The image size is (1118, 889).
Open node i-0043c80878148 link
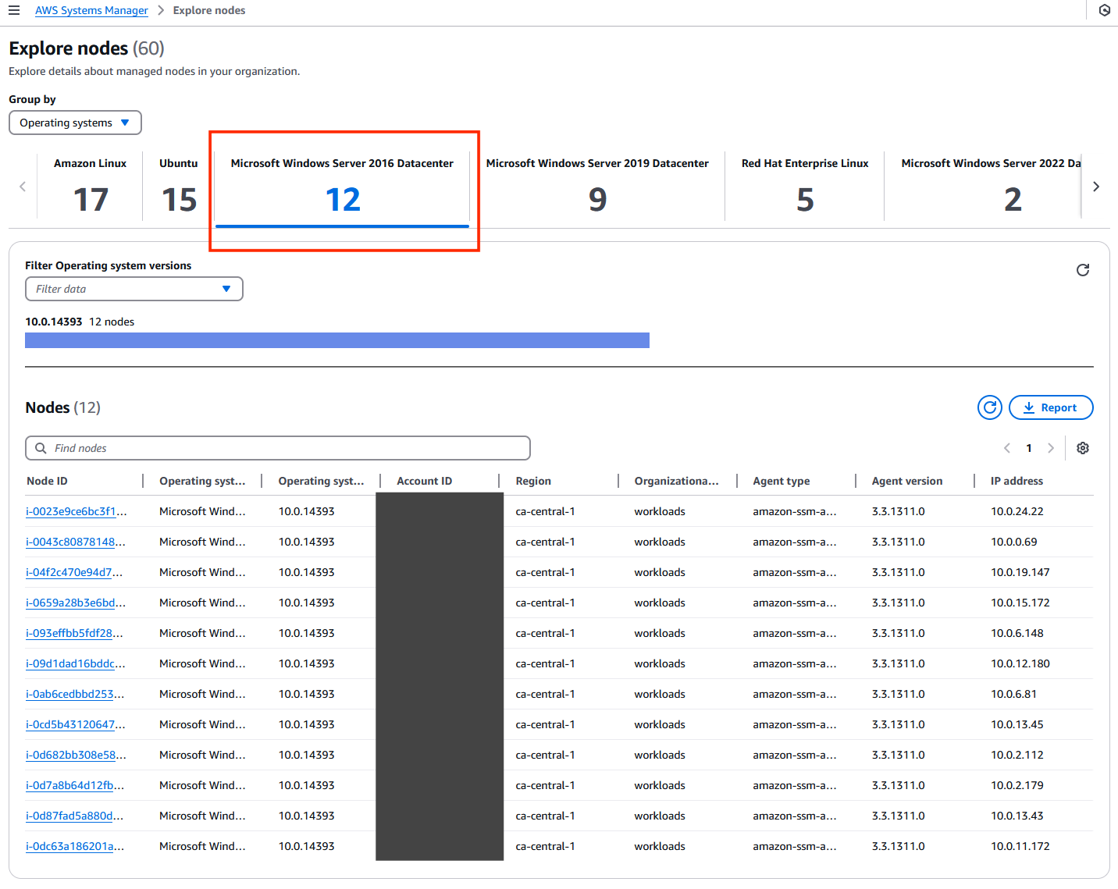click(x=75, y=542)
